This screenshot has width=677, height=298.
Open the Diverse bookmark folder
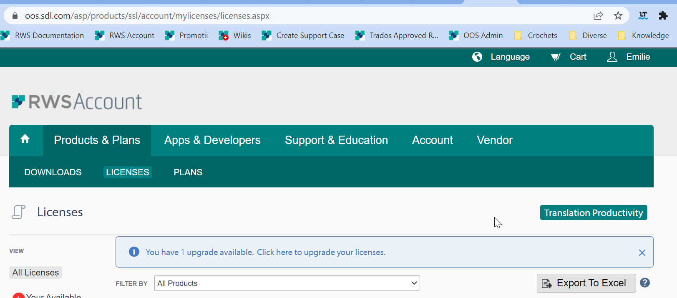[x=588, y=35]
